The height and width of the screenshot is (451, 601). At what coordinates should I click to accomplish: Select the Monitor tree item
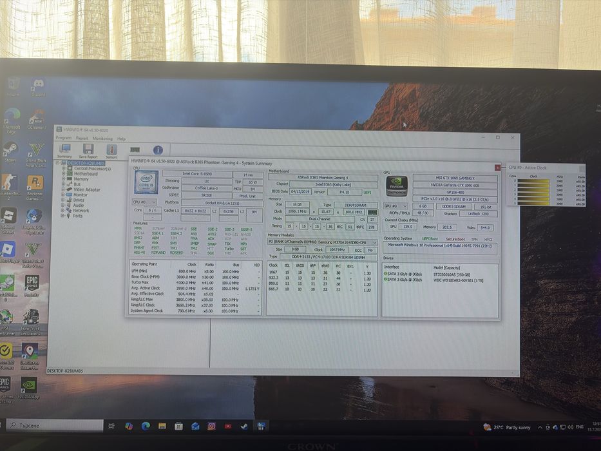click(81, 195)
